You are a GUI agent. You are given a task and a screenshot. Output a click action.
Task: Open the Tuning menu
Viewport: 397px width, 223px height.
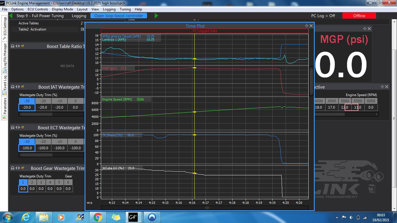[125, 9]
